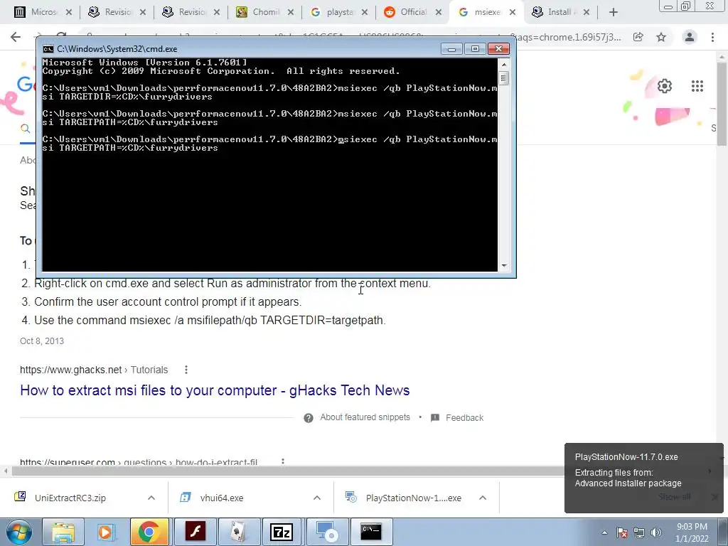The image size is (728, 546).
Task: Open network status tray icon
Action: coord(639,532)
